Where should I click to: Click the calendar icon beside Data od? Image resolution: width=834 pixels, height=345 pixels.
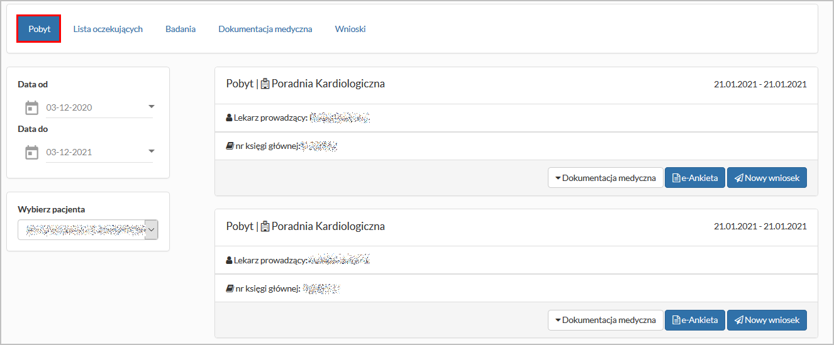coord(31,107)
